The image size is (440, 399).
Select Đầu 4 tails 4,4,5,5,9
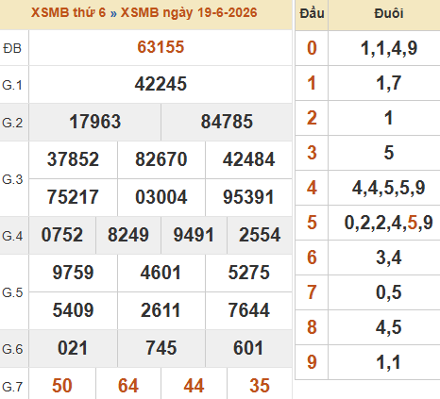point(389,188)
